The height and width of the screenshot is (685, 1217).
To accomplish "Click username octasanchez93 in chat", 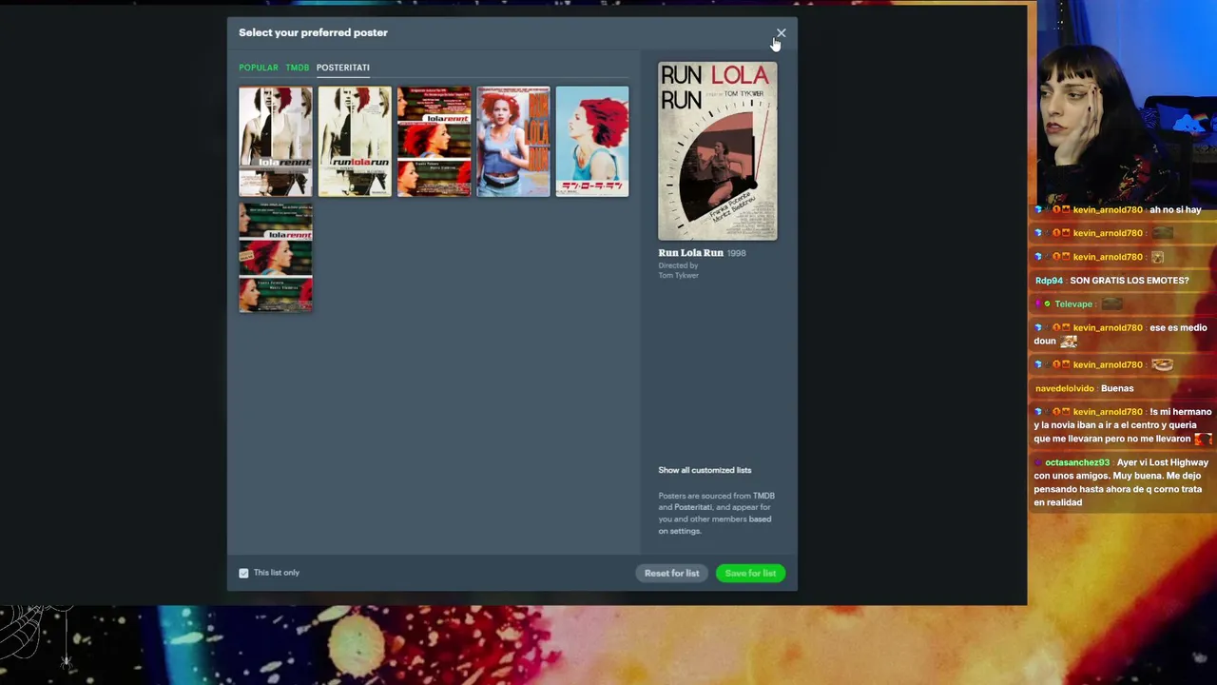I will pyautogui.click(x=1077, y=462).
